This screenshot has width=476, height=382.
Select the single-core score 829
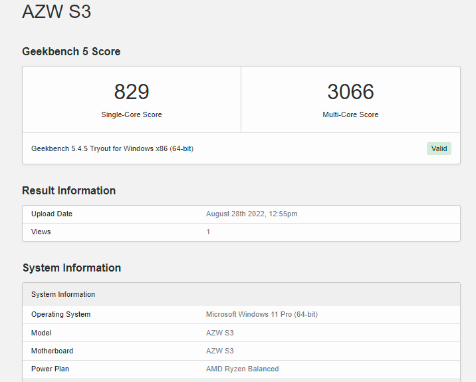pos(132,91)
